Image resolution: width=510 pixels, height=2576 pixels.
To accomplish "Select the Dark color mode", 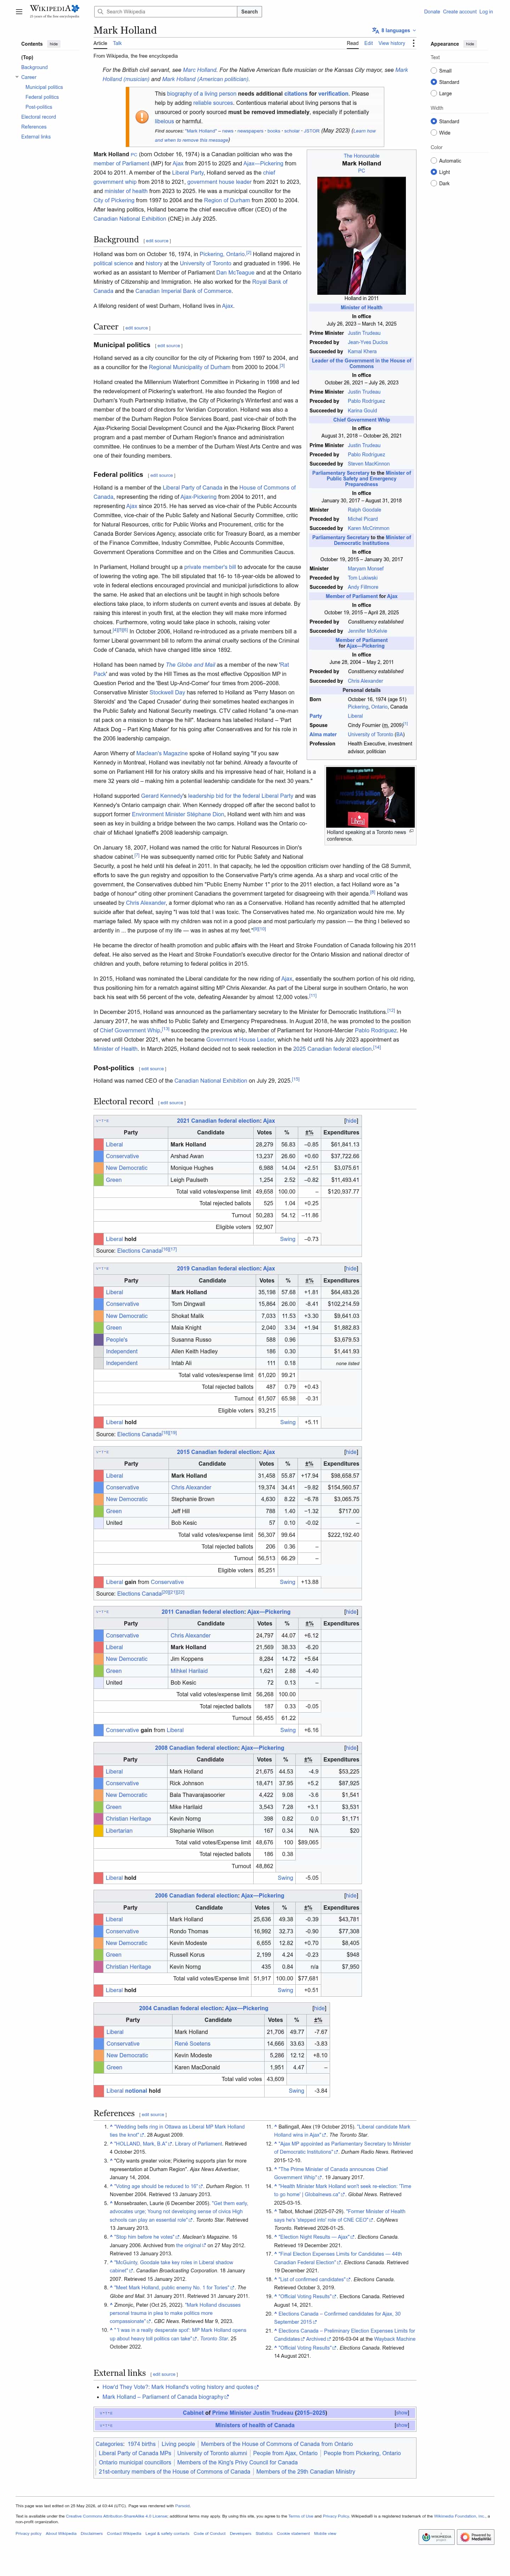I will point(433,183).
